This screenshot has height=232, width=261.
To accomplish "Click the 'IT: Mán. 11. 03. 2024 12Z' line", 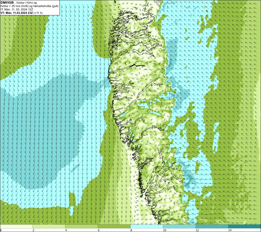I will pos(17,9).
